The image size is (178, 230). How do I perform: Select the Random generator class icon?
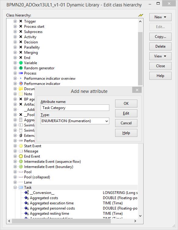tap(21, 68)
